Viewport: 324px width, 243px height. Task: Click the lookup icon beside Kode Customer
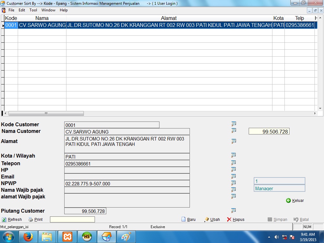[234, 124]
